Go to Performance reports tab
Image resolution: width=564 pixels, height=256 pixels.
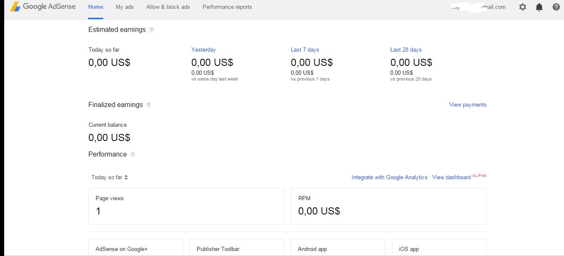pos(227,7)
